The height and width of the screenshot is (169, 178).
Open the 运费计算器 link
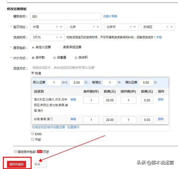pos(110,16)
